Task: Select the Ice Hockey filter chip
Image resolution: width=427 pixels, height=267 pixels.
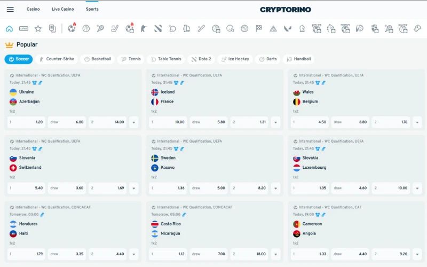Action: [235, 59]
